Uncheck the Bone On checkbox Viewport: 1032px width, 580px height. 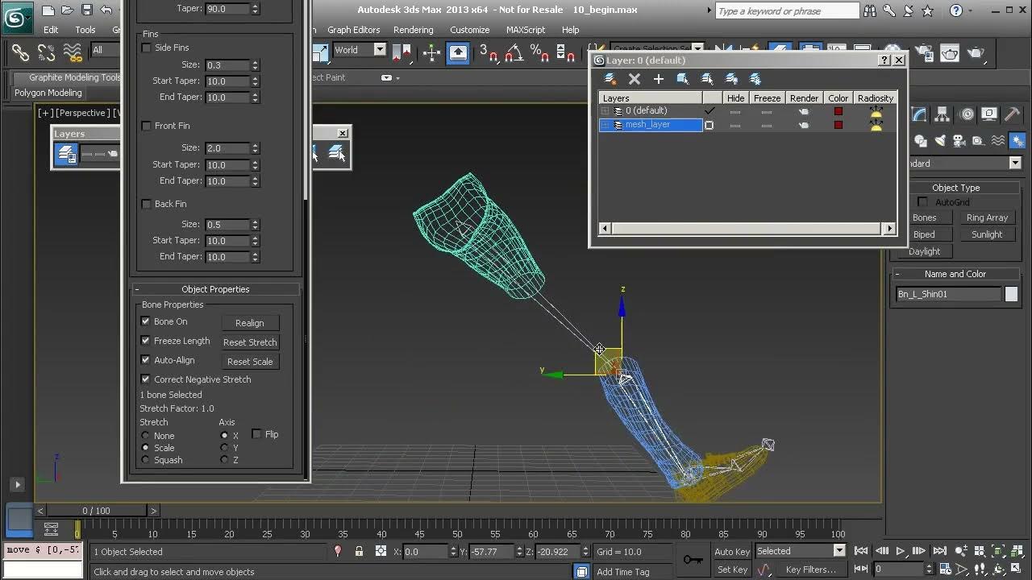tap(146, 321)
